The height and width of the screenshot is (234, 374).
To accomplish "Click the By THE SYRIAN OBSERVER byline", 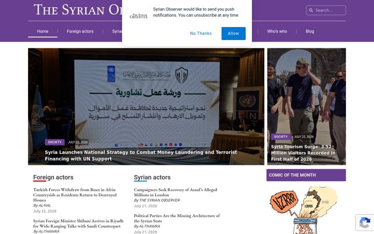I will coord(157,200).
